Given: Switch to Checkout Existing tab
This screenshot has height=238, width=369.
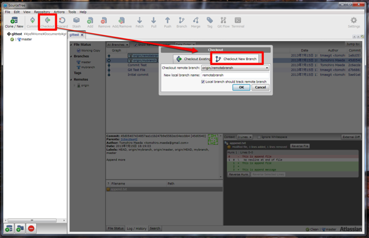Looking at the screenshot, I should coord(192,59).
